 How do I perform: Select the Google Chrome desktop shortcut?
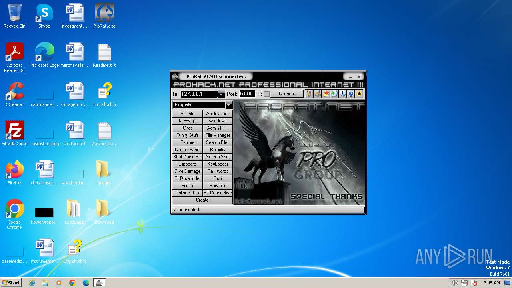point(14,214)
